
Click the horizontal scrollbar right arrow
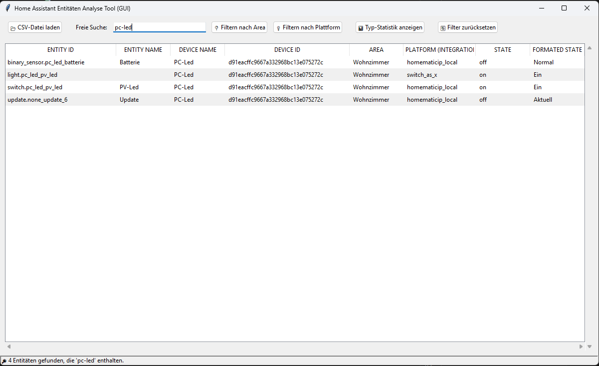click(x=581, y=347)
